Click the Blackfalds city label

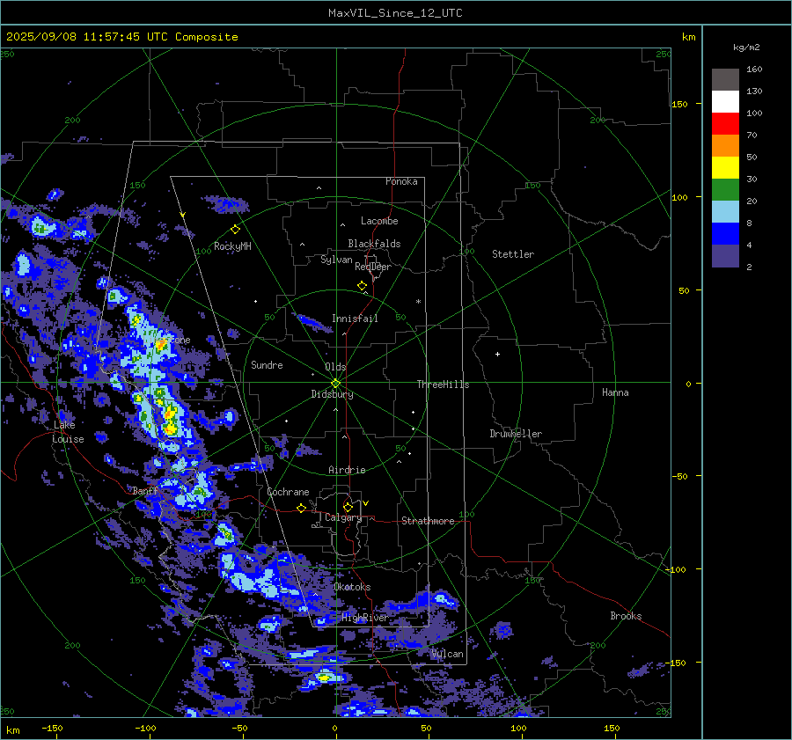[x=374, y=244]
